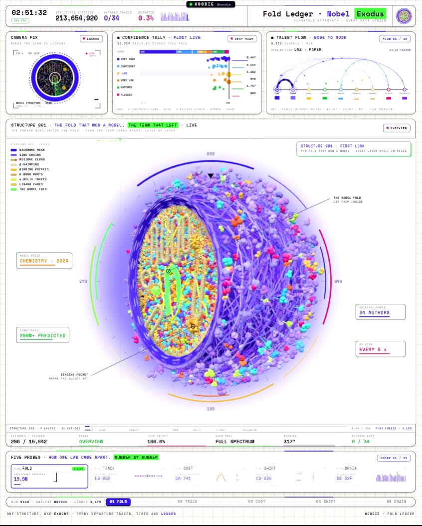422x526 pixels.
Task: Click the round fold avatar in the header
Action: pos(404,16)
